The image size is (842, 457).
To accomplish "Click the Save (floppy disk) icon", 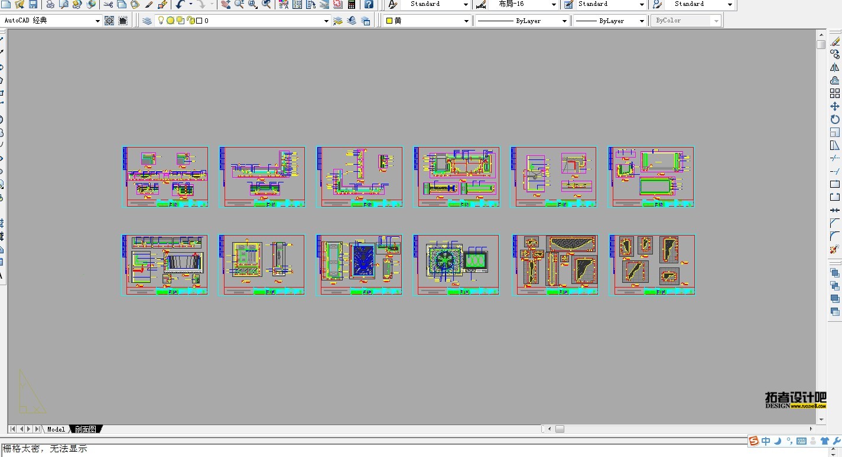I will point(33,5).
